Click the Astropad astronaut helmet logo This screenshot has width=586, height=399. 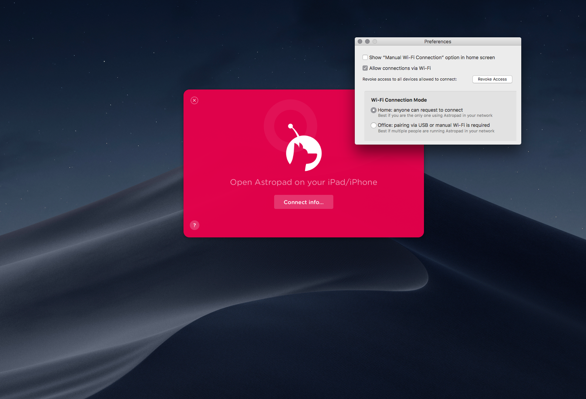tap(304, 148)
